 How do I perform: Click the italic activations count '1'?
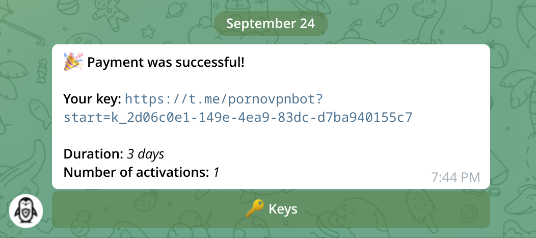pos(216,172)
